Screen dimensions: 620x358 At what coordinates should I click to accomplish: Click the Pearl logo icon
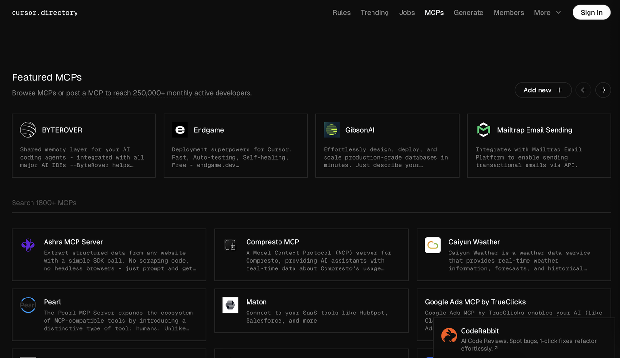point(28,305)
